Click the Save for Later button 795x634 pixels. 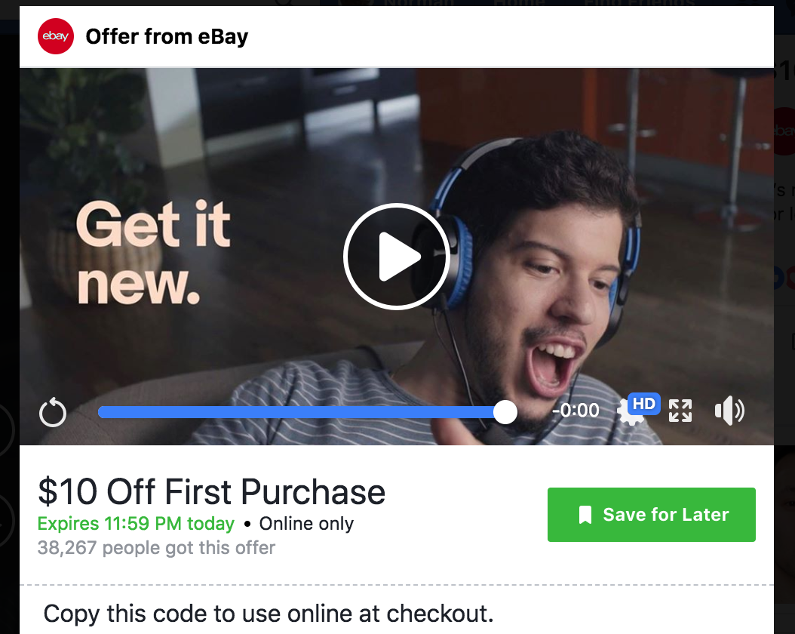[652, 514]
